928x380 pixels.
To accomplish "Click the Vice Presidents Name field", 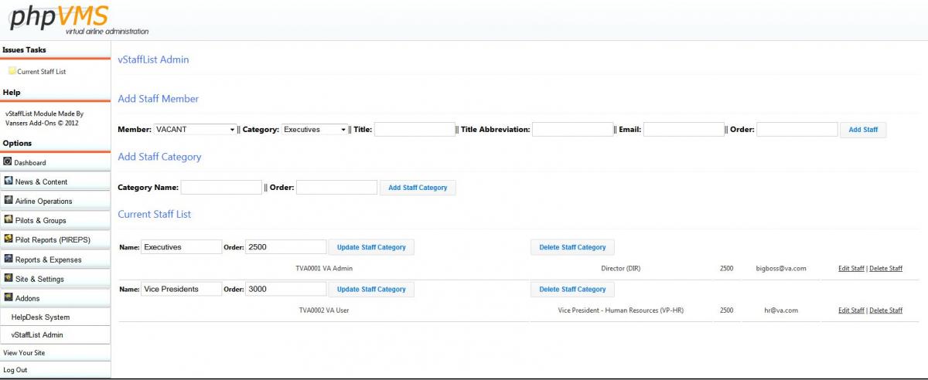I will pos(181,289).
